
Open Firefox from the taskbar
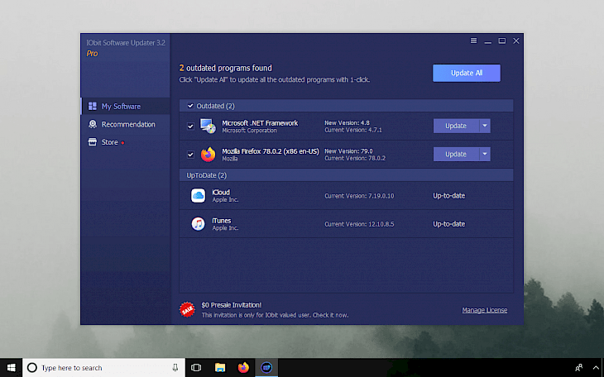click(x=243, y=368)
